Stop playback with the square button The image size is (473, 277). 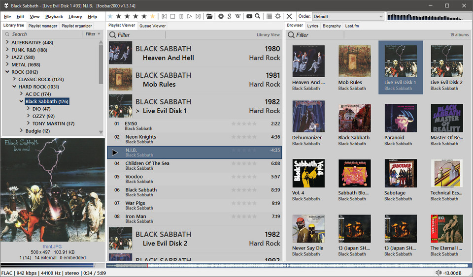pos(172,16)
